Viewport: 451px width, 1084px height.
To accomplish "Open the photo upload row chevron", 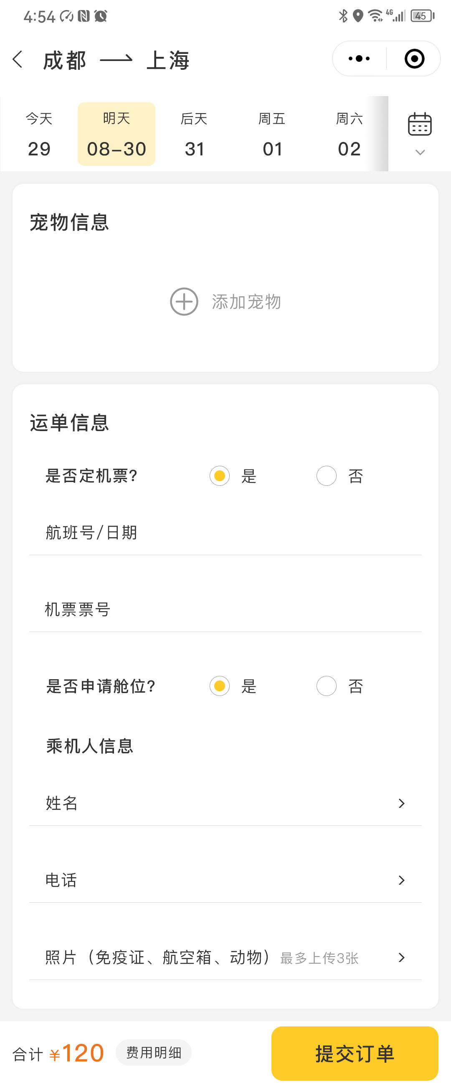I will (401, 957).
